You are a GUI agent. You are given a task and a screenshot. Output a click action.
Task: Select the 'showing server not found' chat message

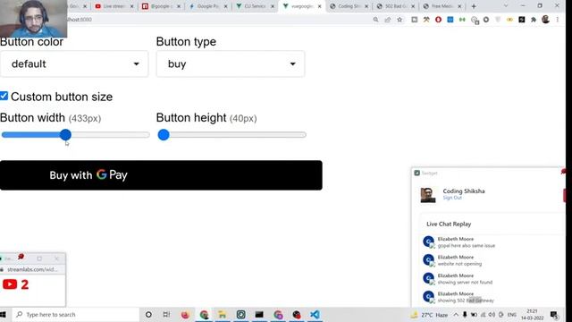point(465,283)
